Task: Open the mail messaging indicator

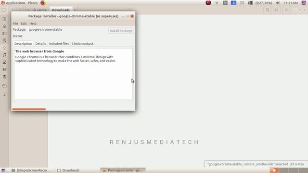Action: click(242, 3)
